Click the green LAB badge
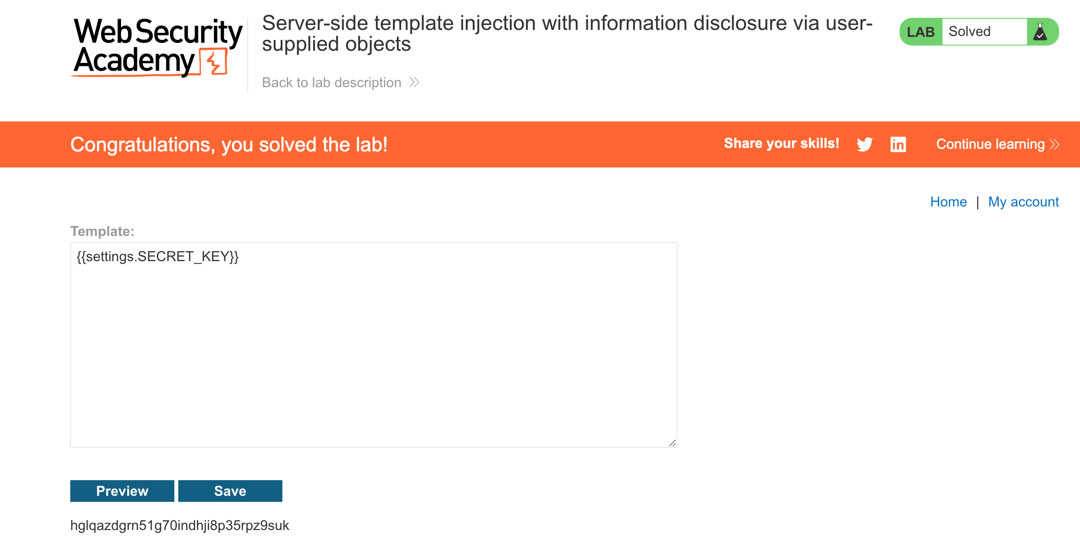Screen dimensions: 1080x550 [920, 32]
